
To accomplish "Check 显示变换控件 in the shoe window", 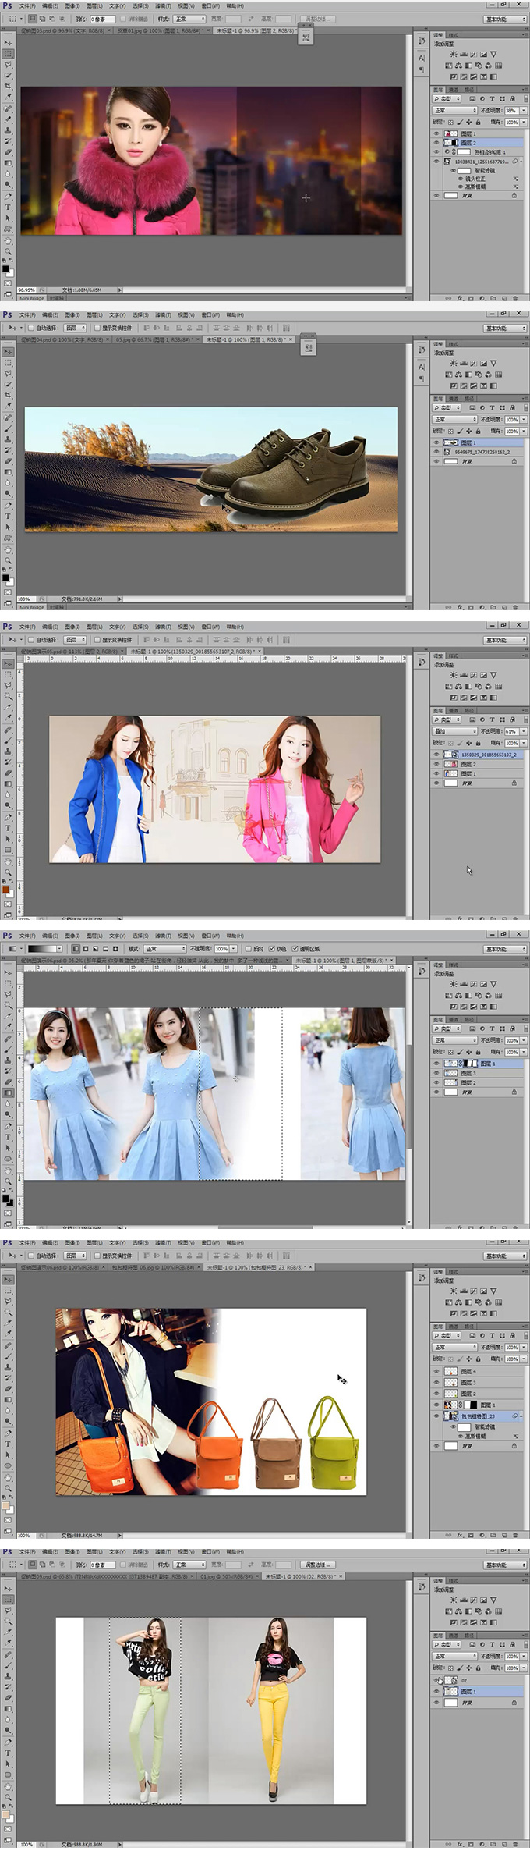I will (x=97, y=328).
